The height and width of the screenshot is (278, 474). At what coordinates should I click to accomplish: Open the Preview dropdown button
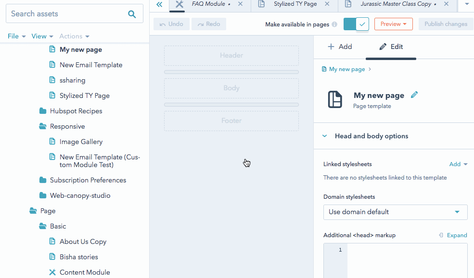[393, 24]
